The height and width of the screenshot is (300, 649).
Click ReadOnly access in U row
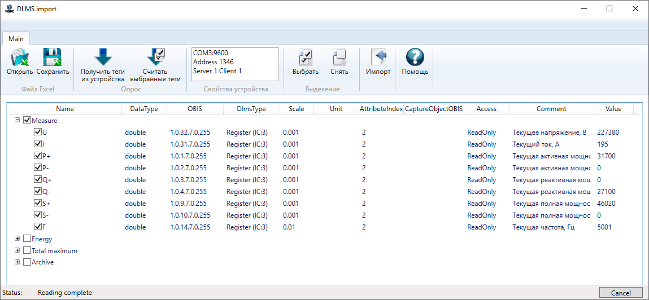point(482,132)
